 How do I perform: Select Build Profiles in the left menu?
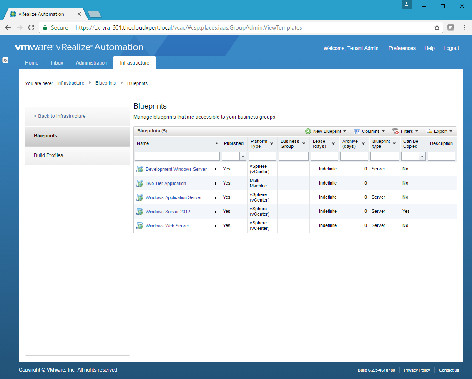[x=48, y=155]
